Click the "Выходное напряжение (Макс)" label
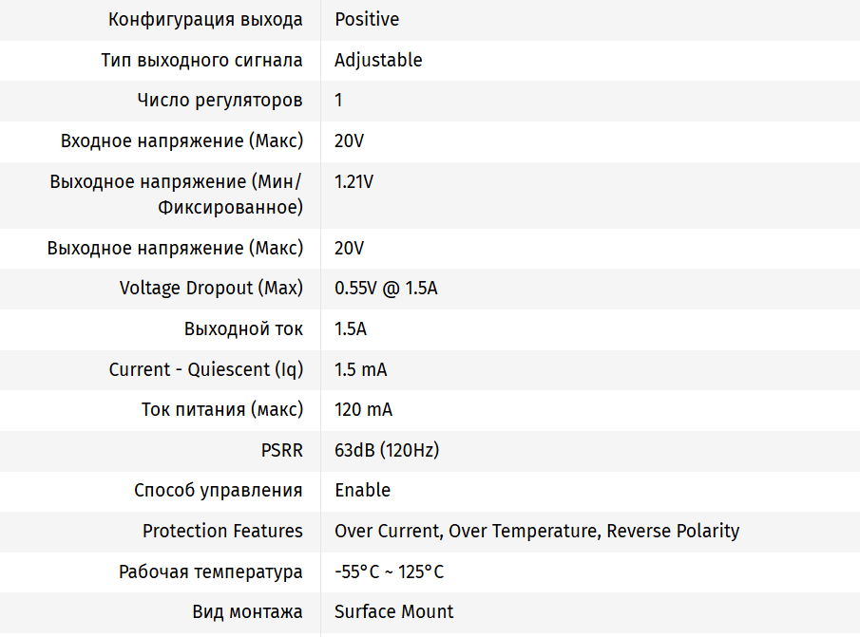The image size is (860, 637). [x=175, y=248]
